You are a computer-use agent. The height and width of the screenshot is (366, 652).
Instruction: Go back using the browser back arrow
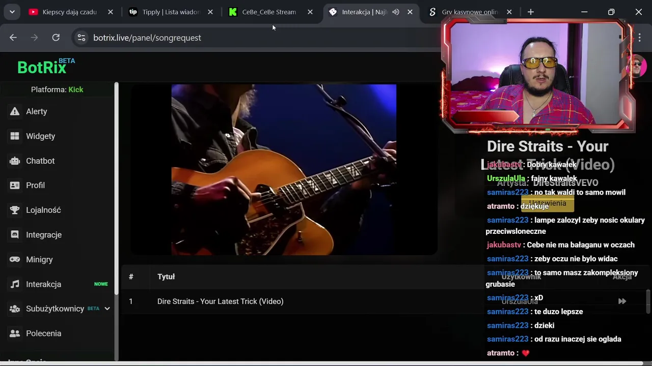[x=13, y=38]
